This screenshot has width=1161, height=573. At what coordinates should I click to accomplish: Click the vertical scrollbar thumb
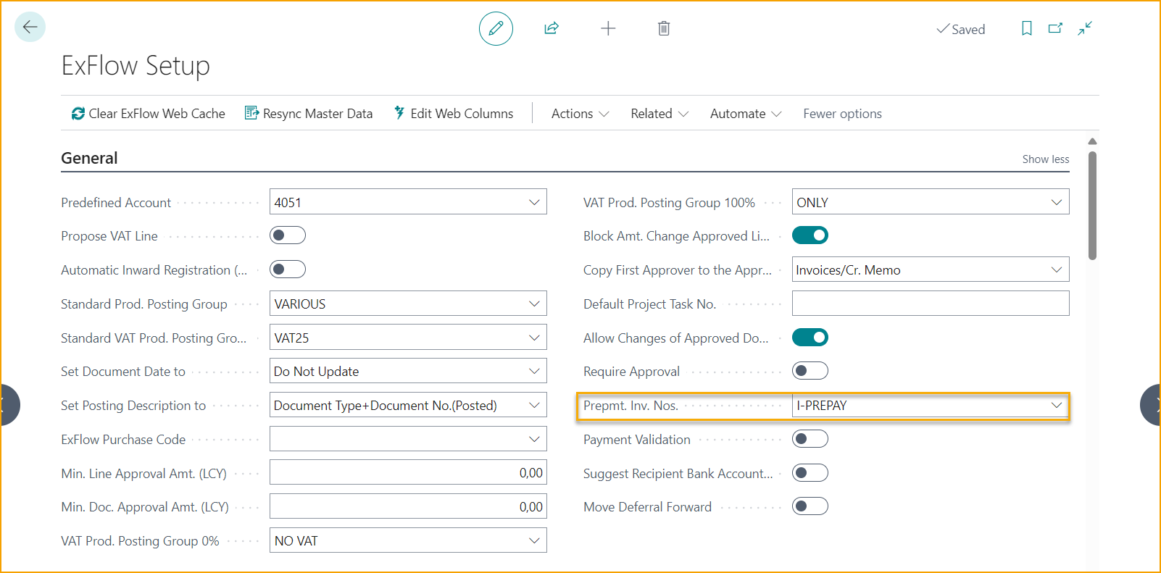(x=1092, y=204)
